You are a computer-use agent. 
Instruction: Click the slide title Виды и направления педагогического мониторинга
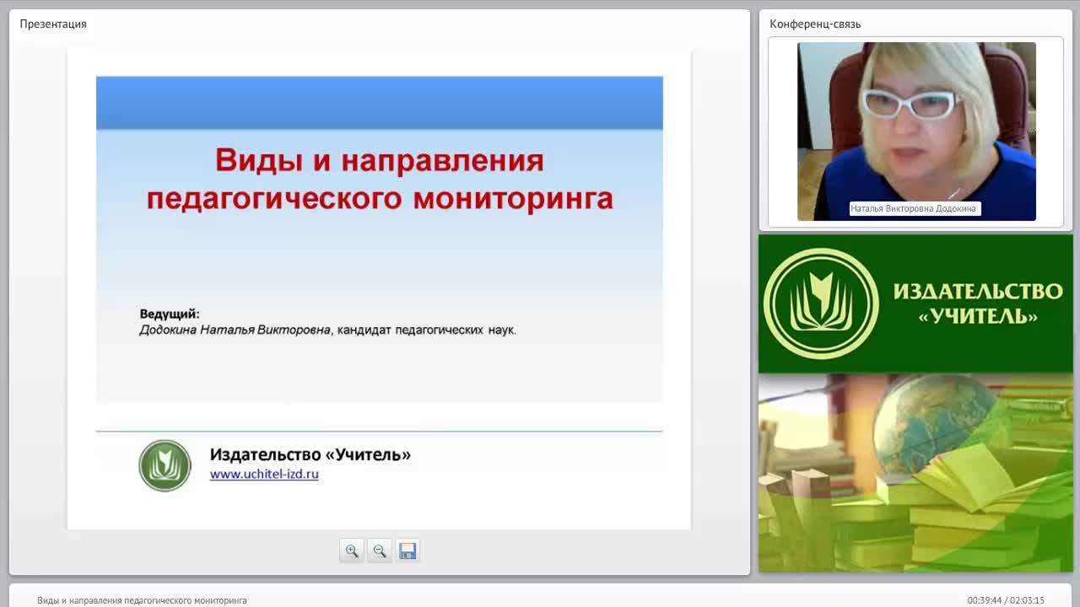click(x=380, y=179)
